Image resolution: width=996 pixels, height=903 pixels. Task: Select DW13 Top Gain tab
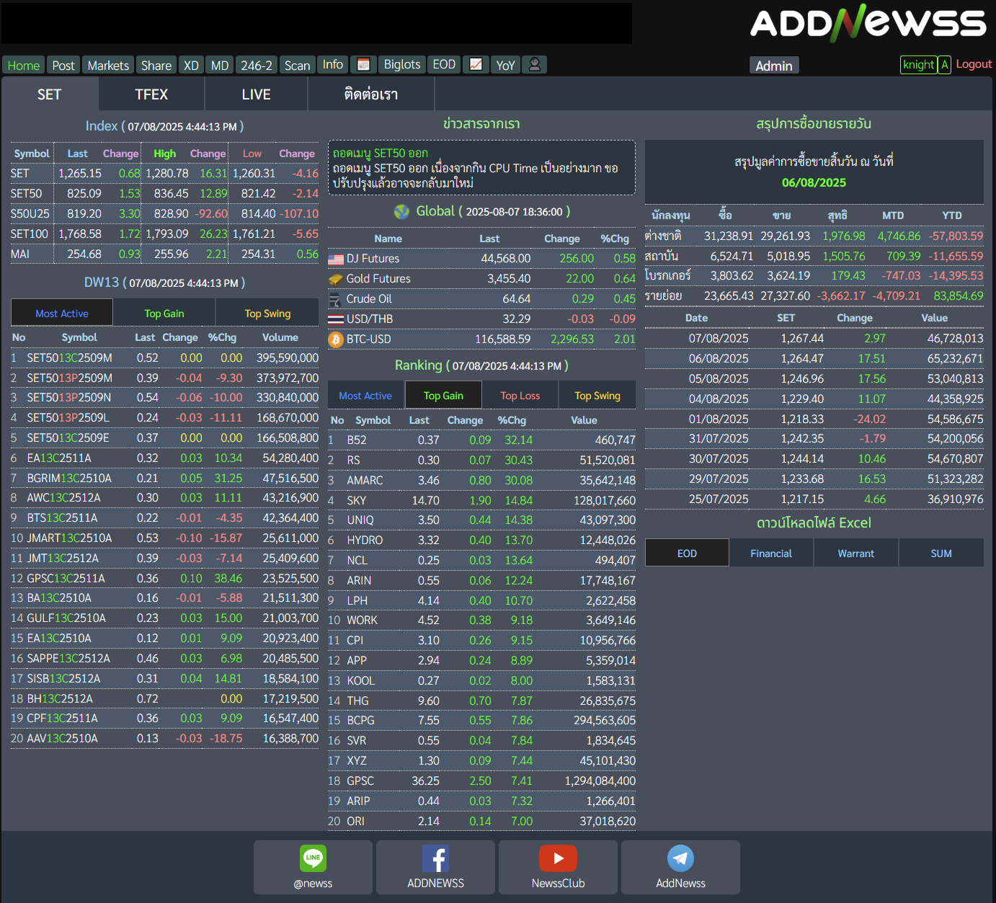tap(164, 313)
